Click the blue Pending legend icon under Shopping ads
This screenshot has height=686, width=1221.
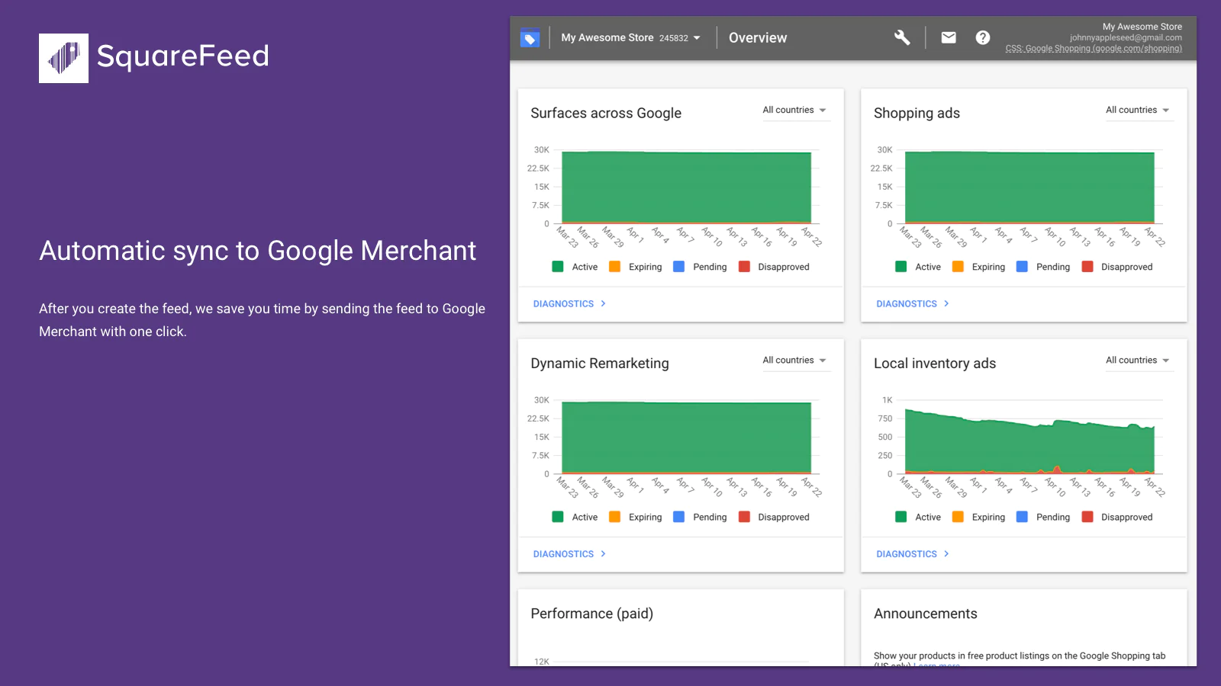coord(1021,266)
